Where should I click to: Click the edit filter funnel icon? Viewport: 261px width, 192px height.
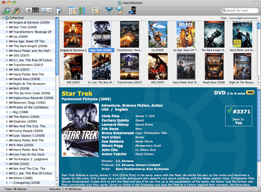coord(119,10)
